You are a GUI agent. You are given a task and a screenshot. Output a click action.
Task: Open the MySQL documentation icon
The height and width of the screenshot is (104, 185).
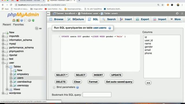pos(25,20)
